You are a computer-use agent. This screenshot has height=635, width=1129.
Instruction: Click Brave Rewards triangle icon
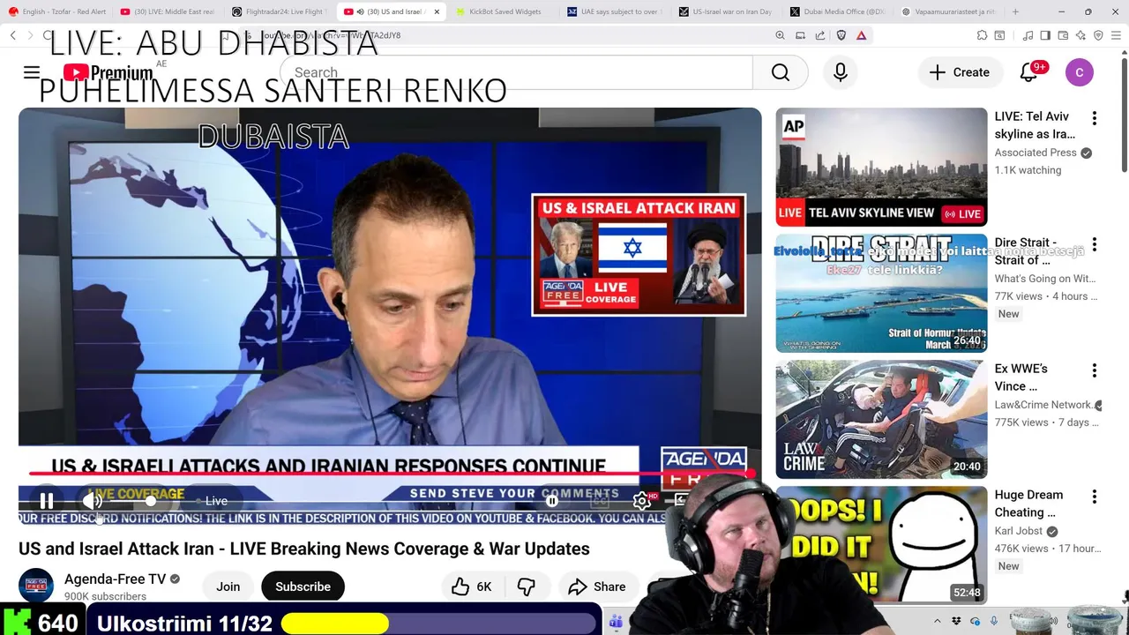861,35
